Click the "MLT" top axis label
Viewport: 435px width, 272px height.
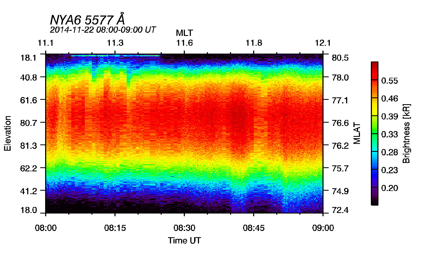click(x=184, y=33)
